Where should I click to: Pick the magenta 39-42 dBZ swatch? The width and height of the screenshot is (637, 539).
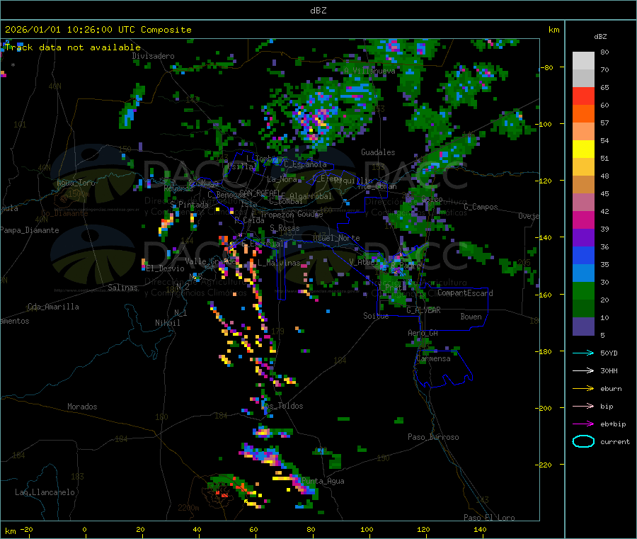click(x=583, y=220)
